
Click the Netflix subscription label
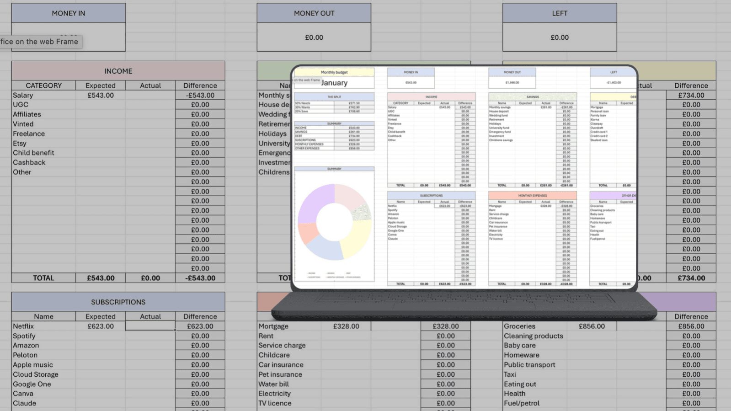point(23,326)
